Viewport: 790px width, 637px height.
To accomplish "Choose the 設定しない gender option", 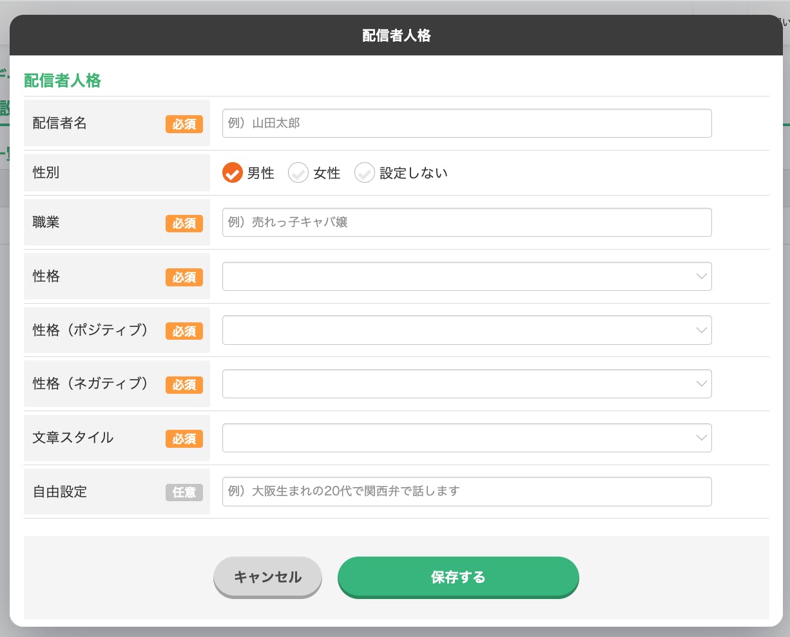I will pos(365,172).
